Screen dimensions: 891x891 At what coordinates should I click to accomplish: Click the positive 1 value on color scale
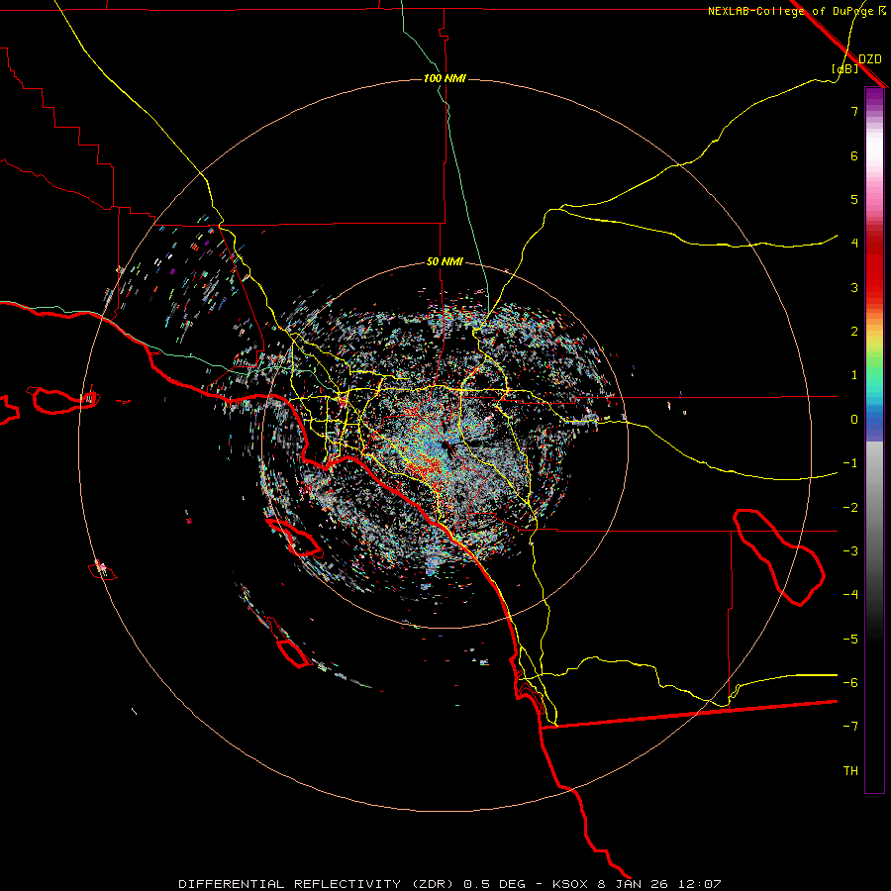(854, 375)
